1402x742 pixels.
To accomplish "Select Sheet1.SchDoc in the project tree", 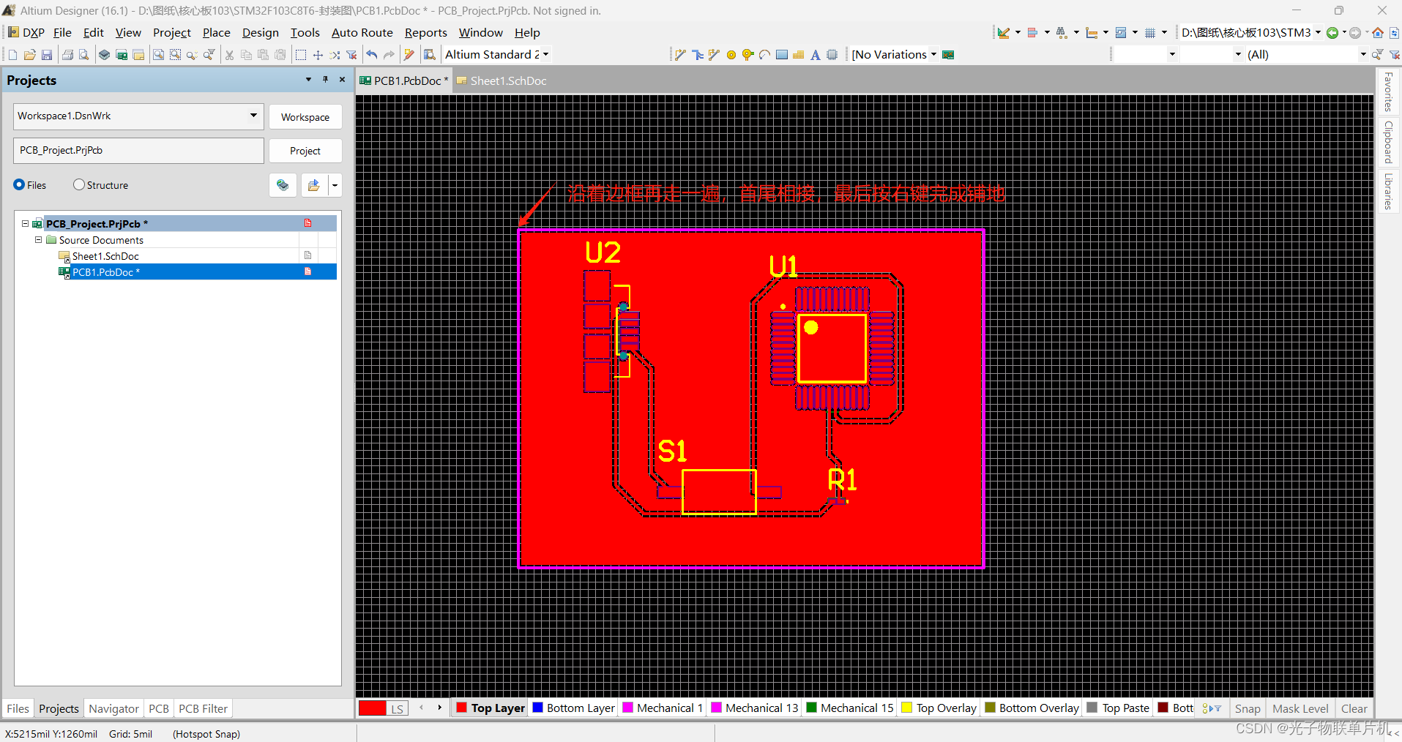I will click(105, 256).
